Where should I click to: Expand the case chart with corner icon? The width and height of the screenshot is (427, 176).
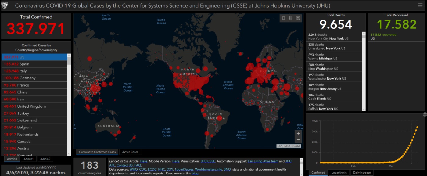point(425,114)
